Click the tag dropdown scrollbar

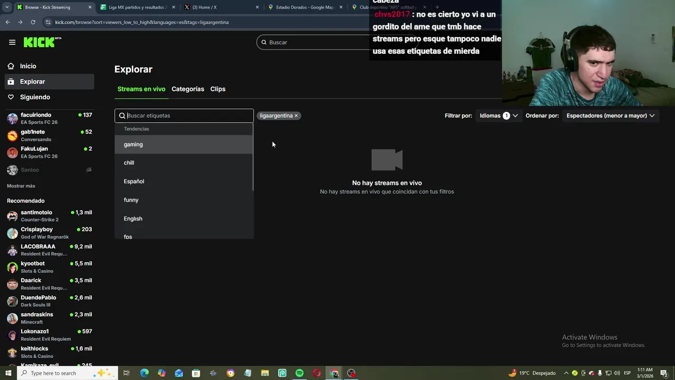(253, 157)
